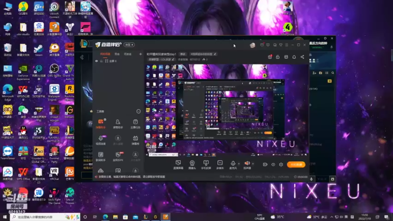This screenshot has width=393, height=221.
Task: Expand the microphone options arrow
Action: (239, 164)
